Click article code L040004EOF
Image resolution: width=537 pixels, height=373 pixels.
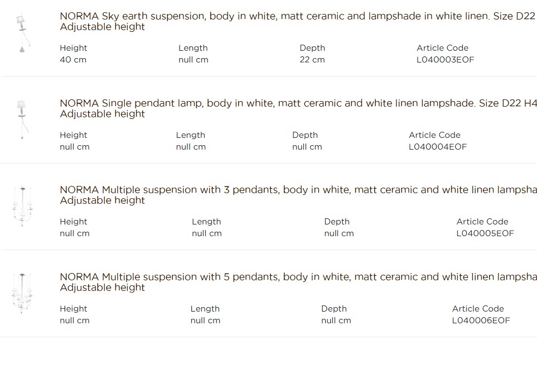[438, 147]
